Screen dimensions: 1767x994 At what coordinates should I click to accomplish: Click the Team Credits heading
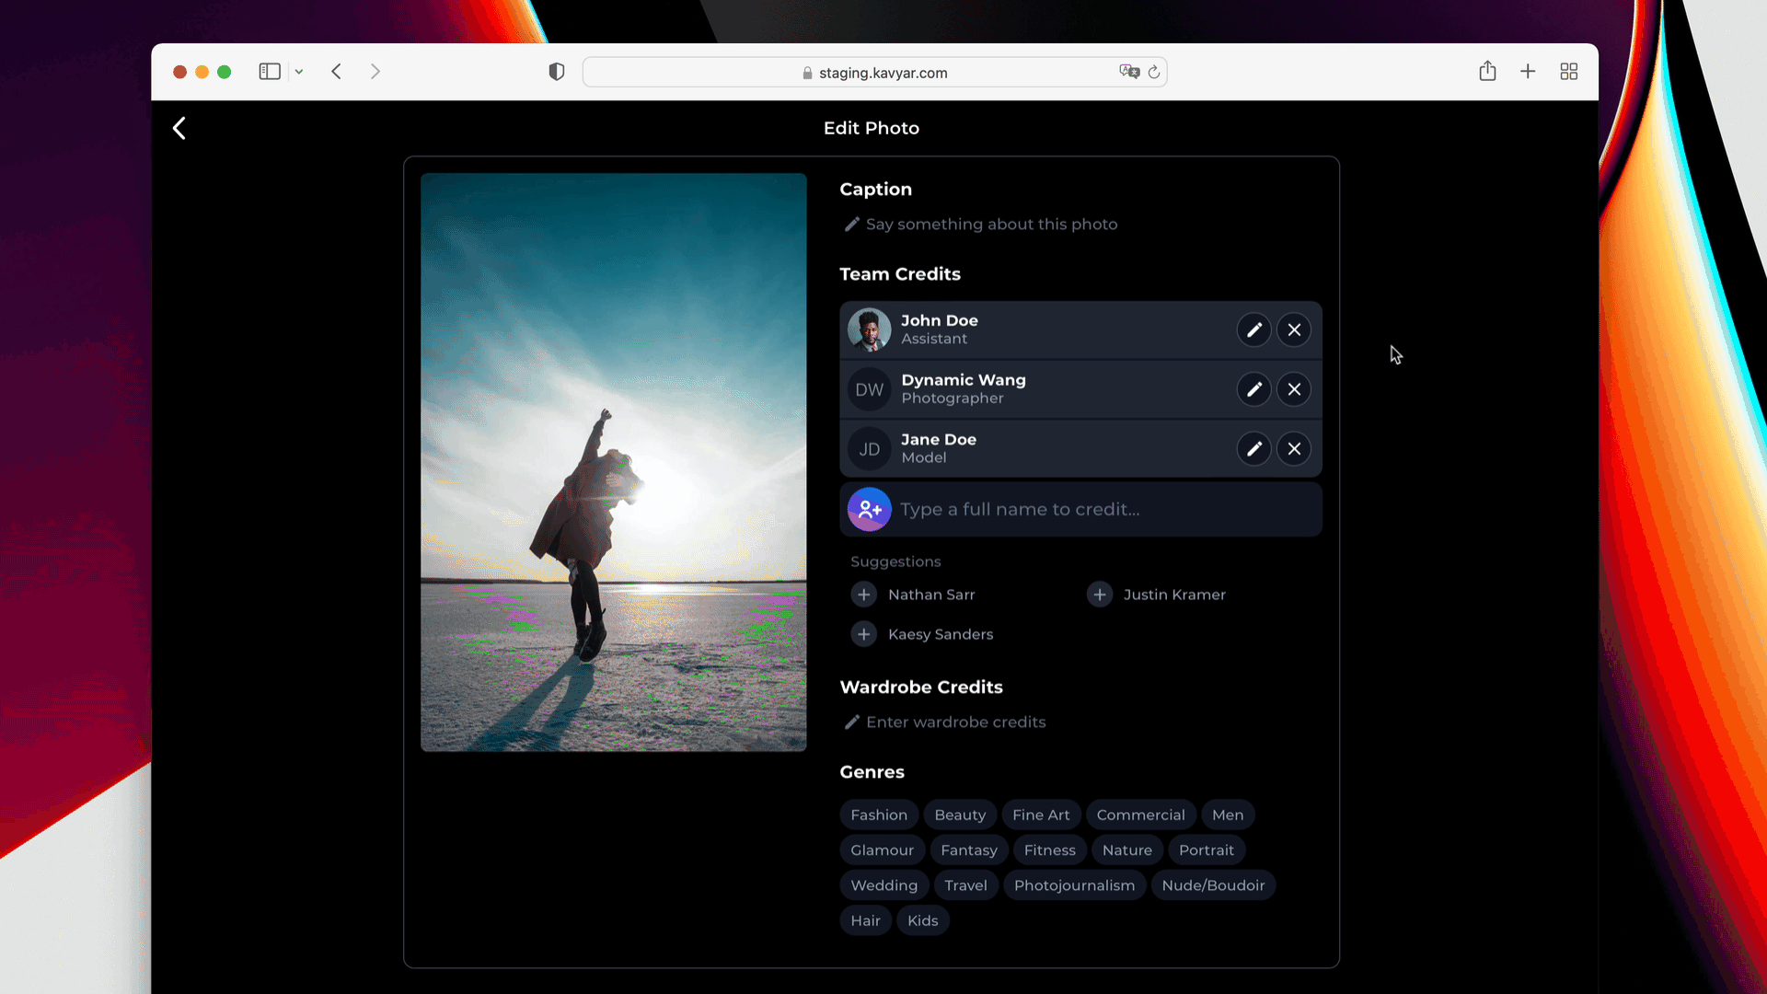coord(900,274)
